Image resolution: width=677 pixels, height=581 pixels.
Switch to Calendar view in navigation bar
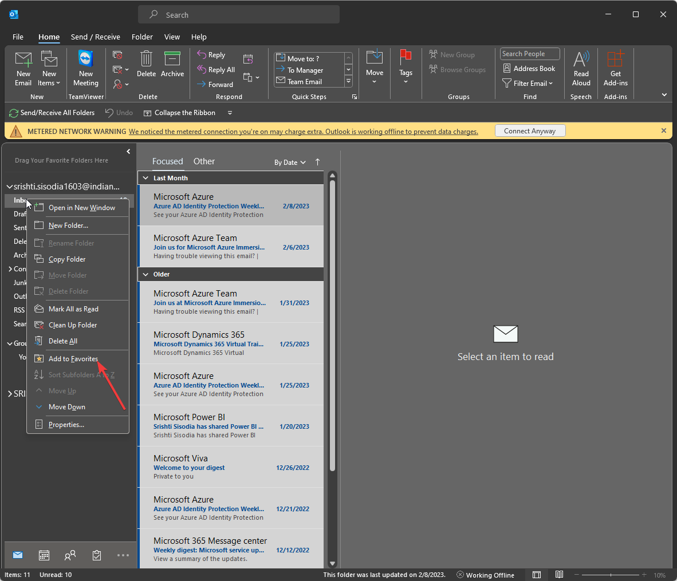click(x=44, y=555)
